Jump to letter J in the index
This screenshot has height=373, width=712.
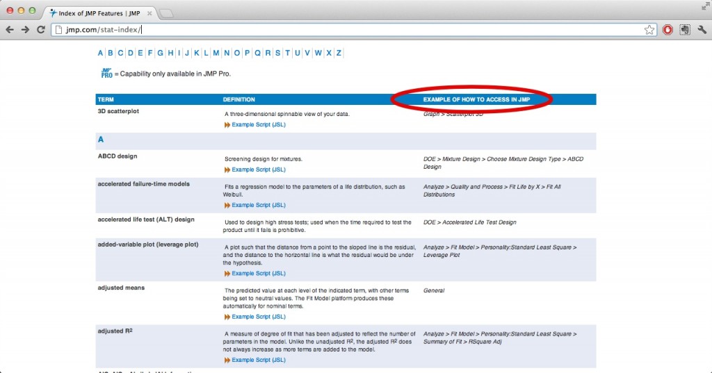(x=186, y=53)
